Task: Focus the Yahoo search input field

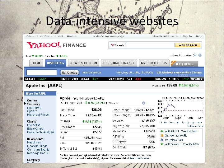Action: click(150, 45)
